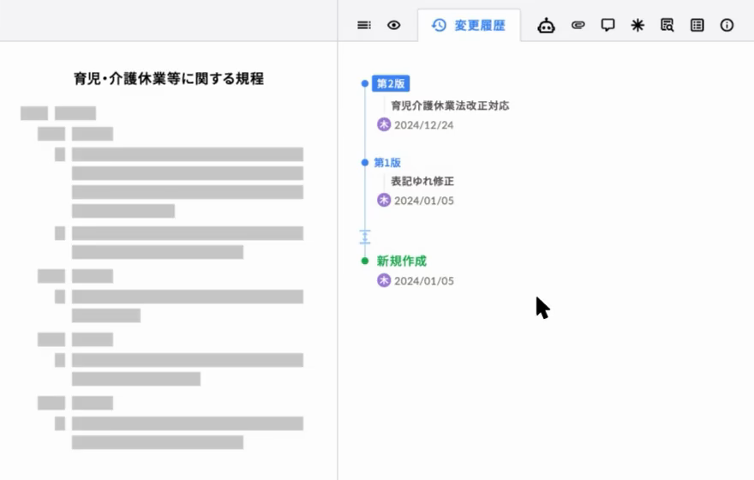Select the 変更履歴 tab
The width and height of the screenshot is (754, 480).
coord(468,25)
